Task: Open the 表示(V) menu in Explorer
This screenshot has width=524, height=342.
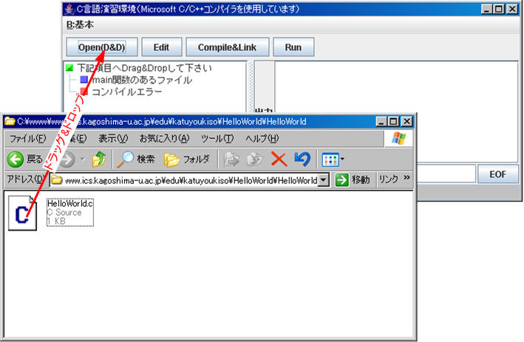Action: click(113, 138)
